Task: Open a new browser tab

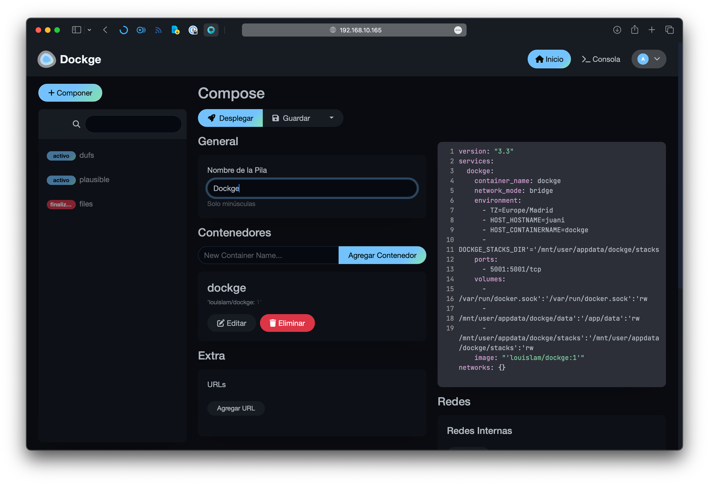Action: (x=652, y=30)
